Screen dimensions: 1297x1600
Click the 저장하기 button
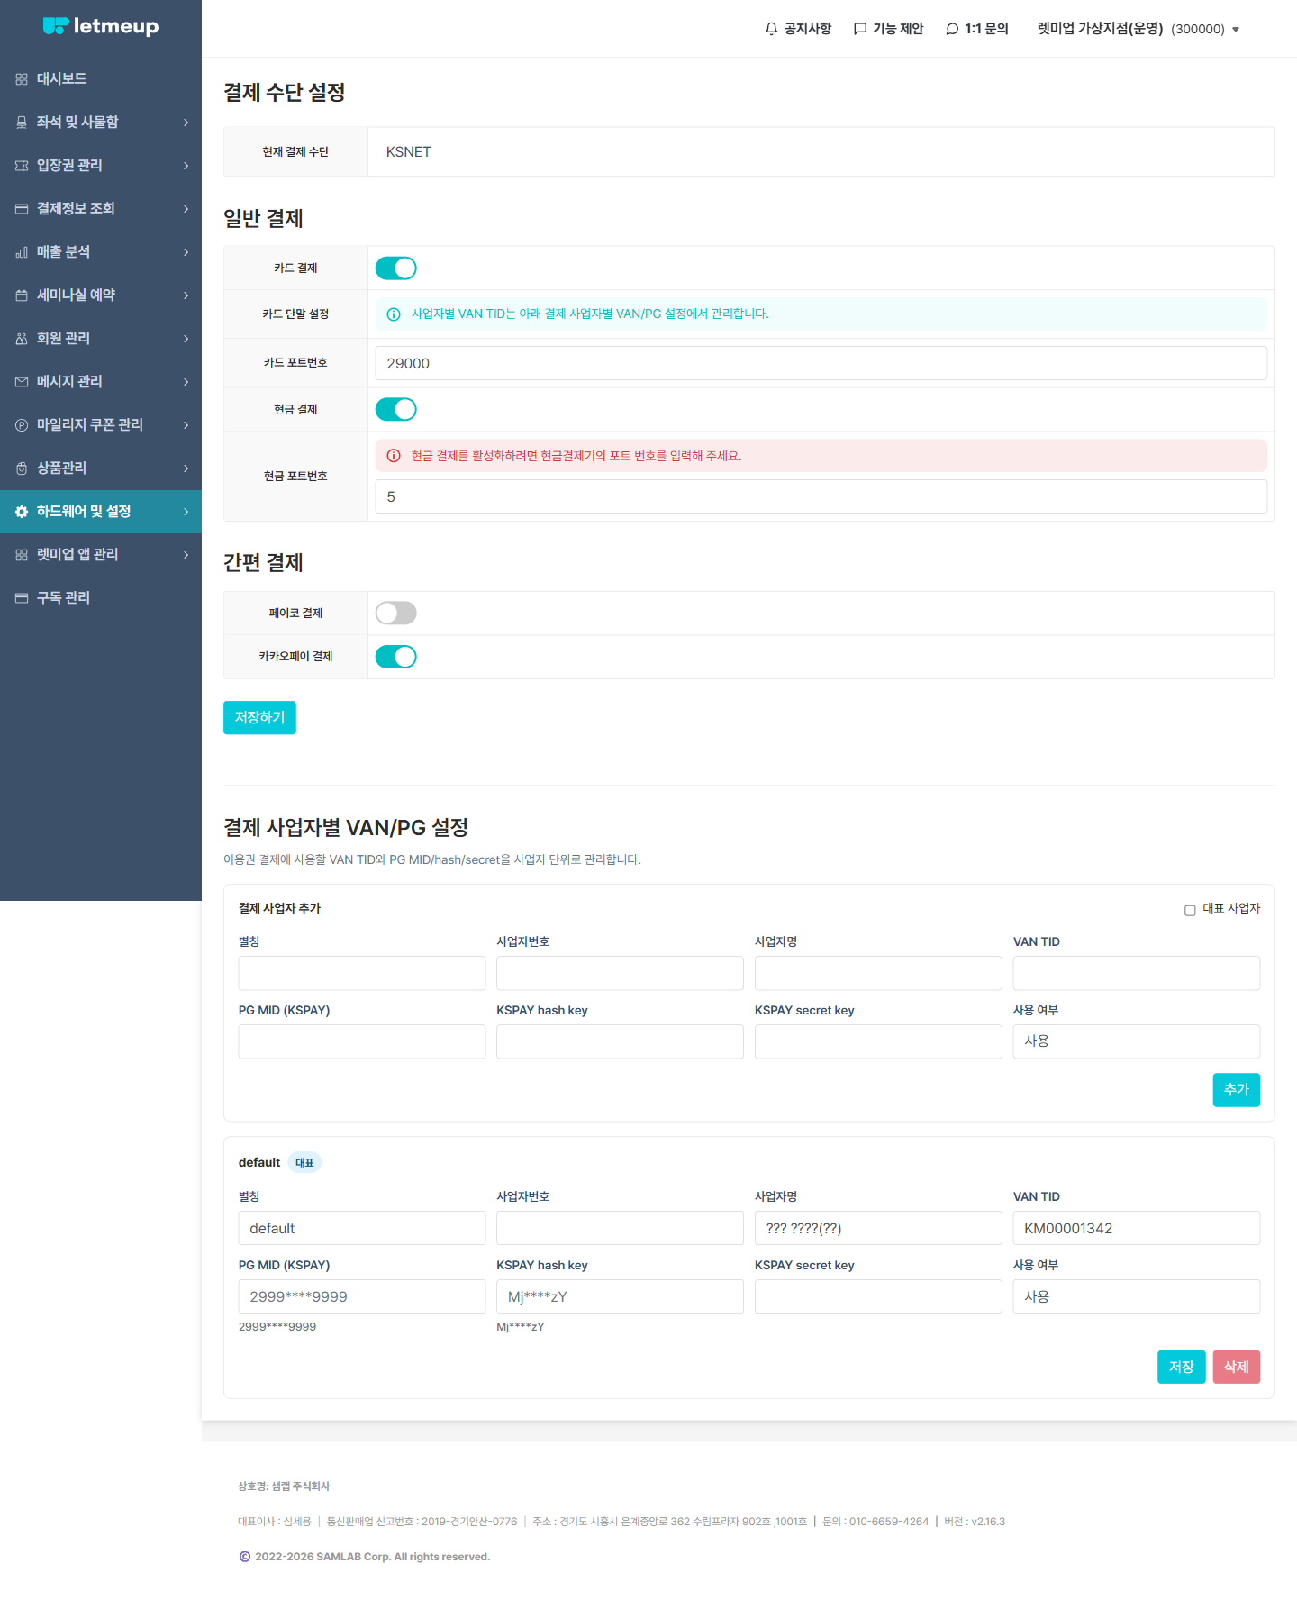click(259, 717)
